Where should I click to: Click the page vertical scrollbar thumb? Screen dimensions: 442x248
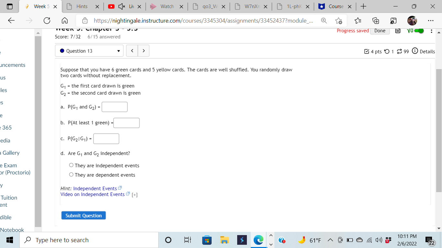click(x=439, y=130)
